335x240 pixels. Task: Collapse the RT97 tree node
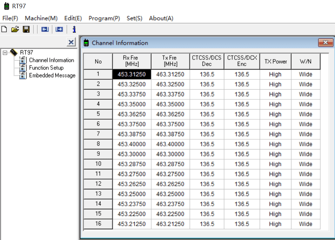point(5,53)
